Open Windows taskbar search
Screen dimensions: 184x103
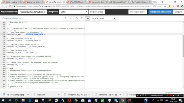[10, 100]
